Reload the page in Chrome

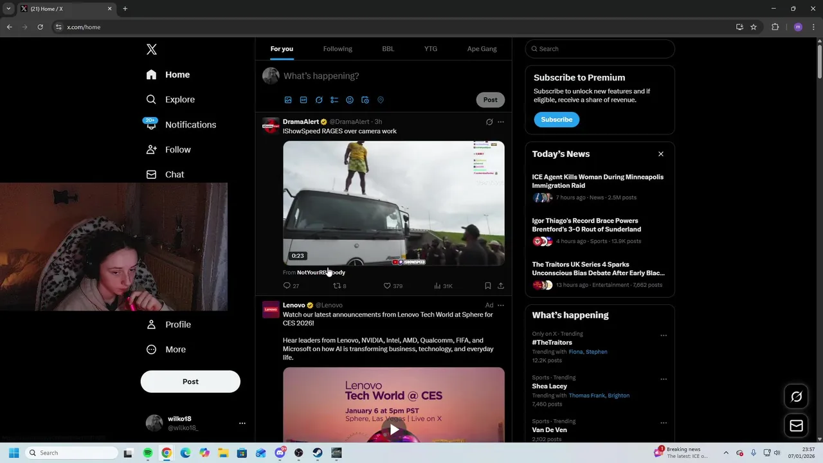pos(40,27)
